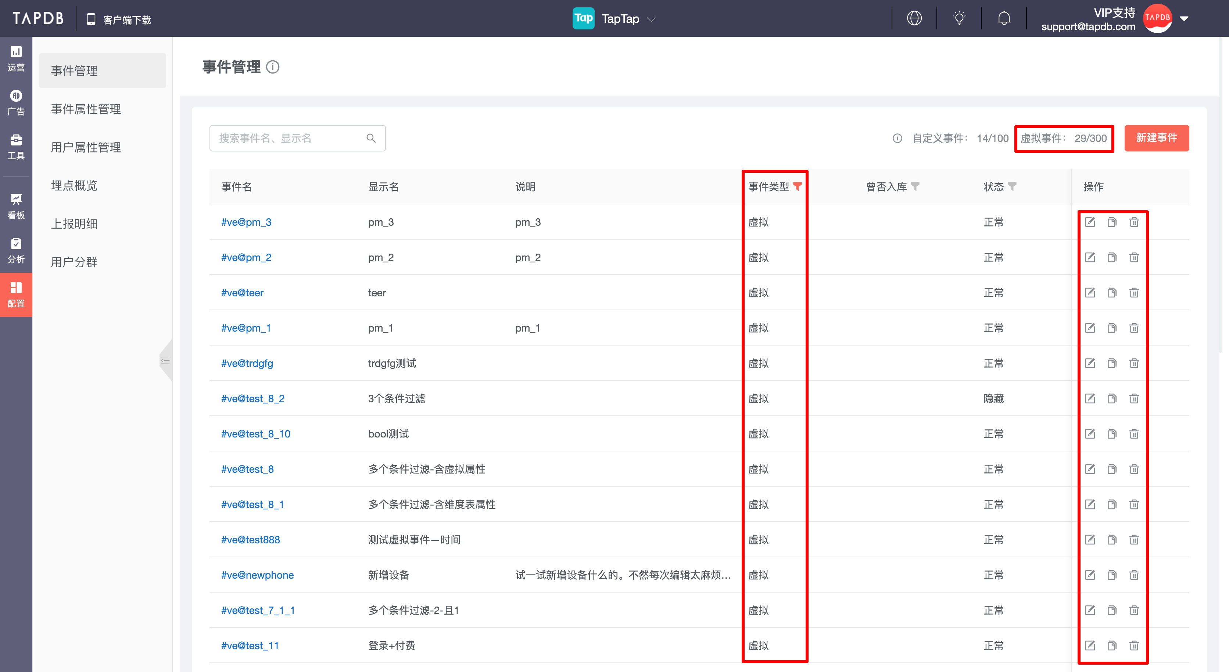Viewport: 1229px width, 672px height.
Task: Click the 虚拟事件 29/300 counter
Action: [1064, 139]
